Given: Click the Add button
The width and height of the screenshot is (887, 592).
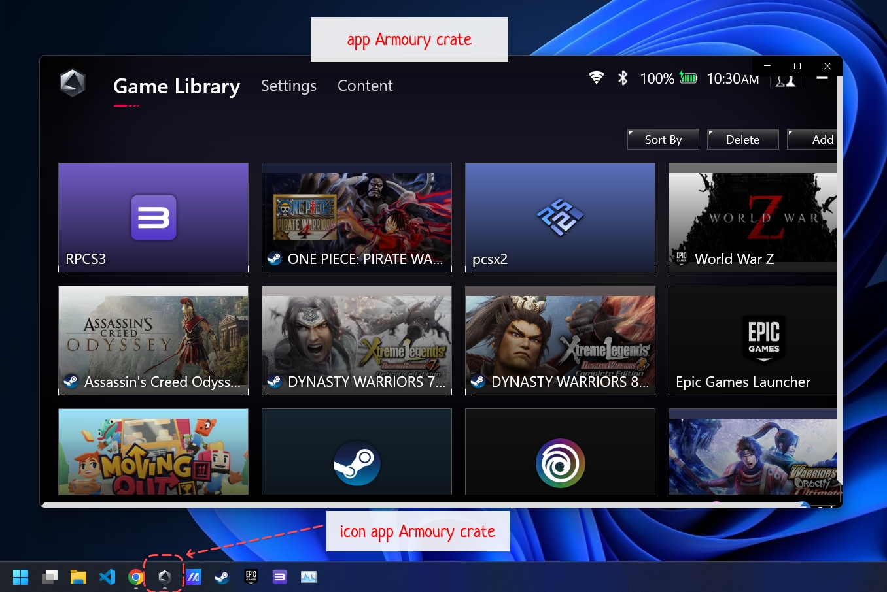Looking at the screenshot, I should point(812,139).
